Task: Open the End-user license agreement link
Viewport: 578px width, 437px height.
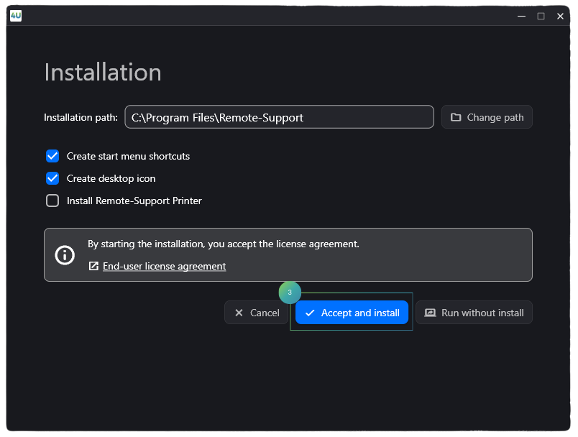Action: point(164,267)
